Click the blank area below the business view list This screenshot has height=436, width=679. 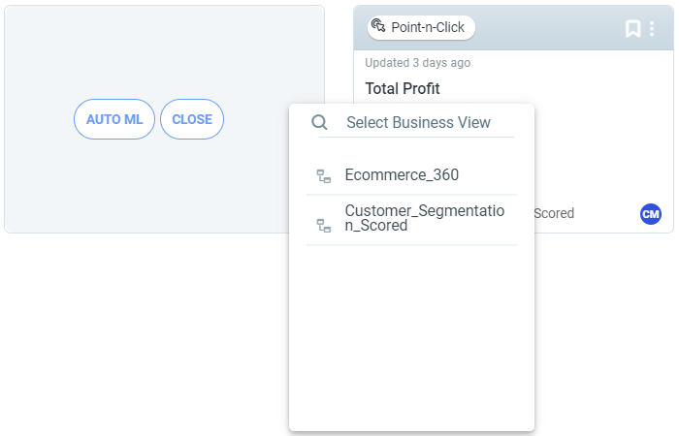[x=411, y=337]
